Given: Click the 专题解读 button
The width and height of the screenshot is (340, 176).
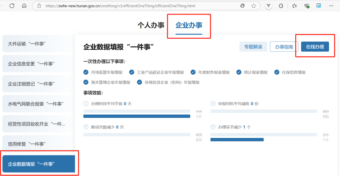Looking at the screenshot, I should (253, 47).
